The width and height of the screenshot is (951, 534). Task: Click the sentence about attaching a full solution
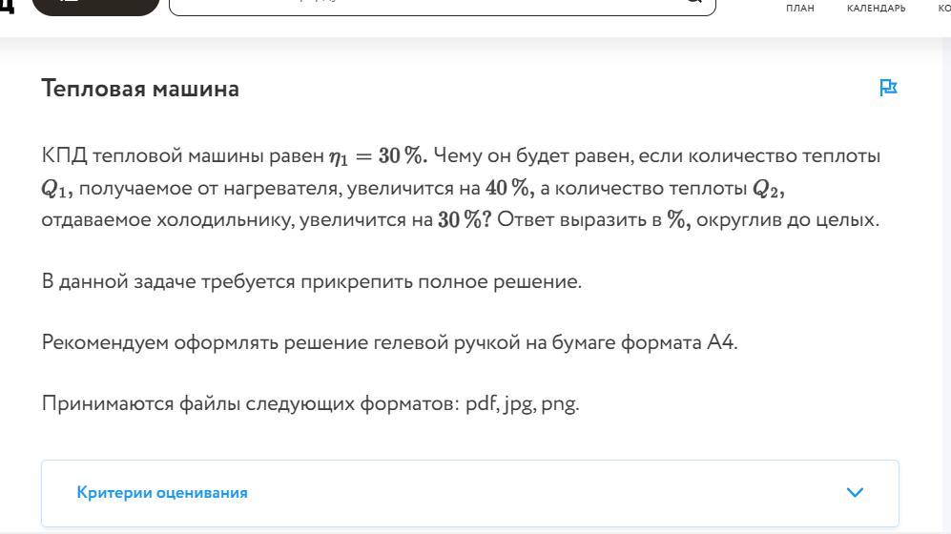312,282
